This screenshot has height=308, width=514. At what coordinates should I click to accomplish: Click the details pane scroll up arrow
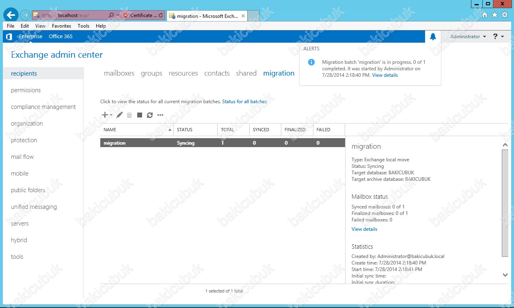pos(505,145)
